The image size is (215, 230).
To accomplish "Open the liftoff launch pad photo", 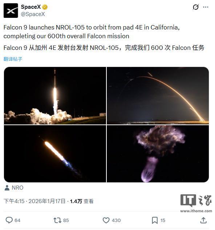I will coord(55,96).
